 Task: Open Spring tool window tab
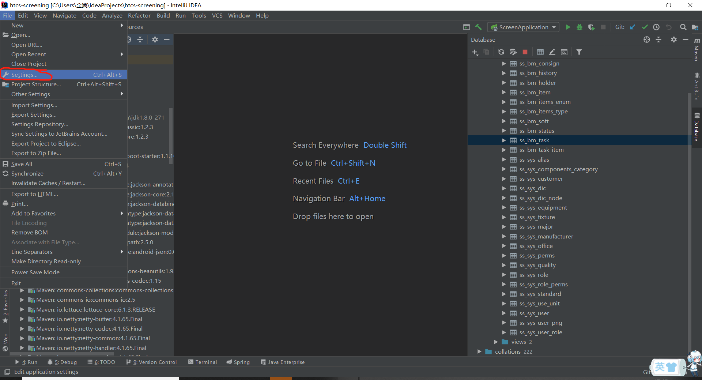[x=238, y=362]
